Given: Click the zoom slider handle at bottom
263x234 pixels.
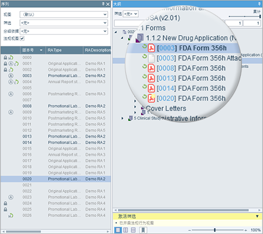Looking at the screenshot, I should point(215,230).
